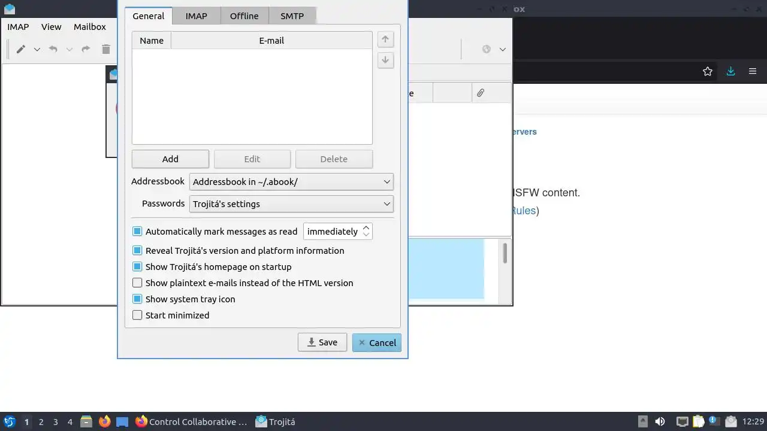Image resolution: width=767 pixels, height=431 pixels.
Task: Click the Name column header
Action: 152,41
